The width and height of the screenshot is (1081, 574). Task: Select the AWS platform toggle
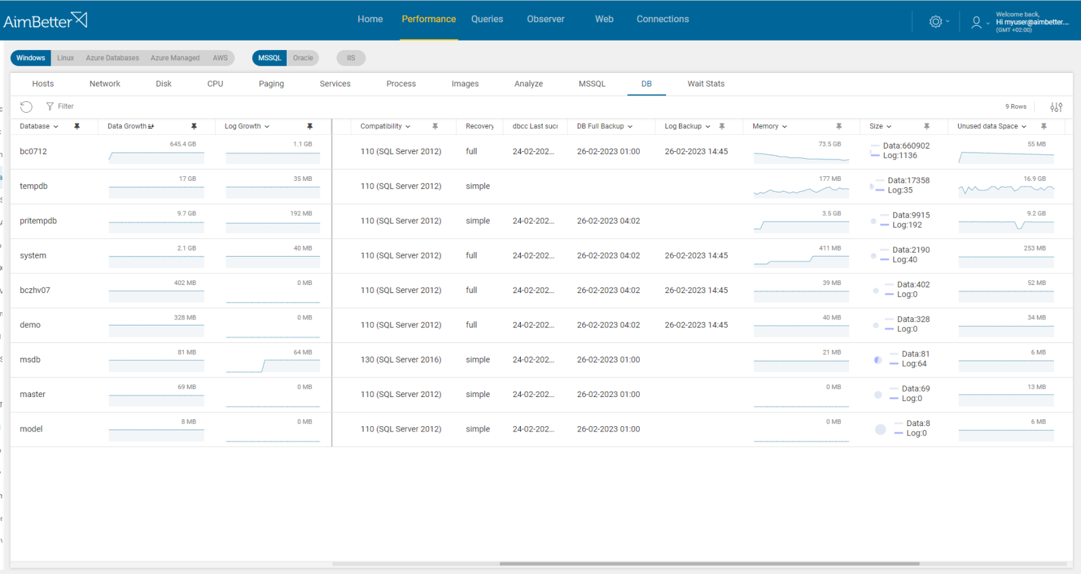tap(220, 58)
